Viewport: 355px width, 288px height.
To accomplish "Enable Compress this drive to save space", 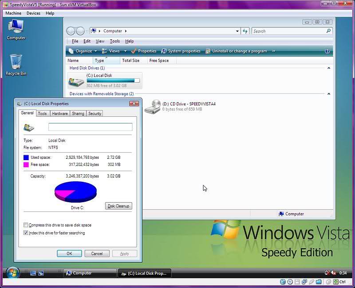I will (x=26, y=225).
